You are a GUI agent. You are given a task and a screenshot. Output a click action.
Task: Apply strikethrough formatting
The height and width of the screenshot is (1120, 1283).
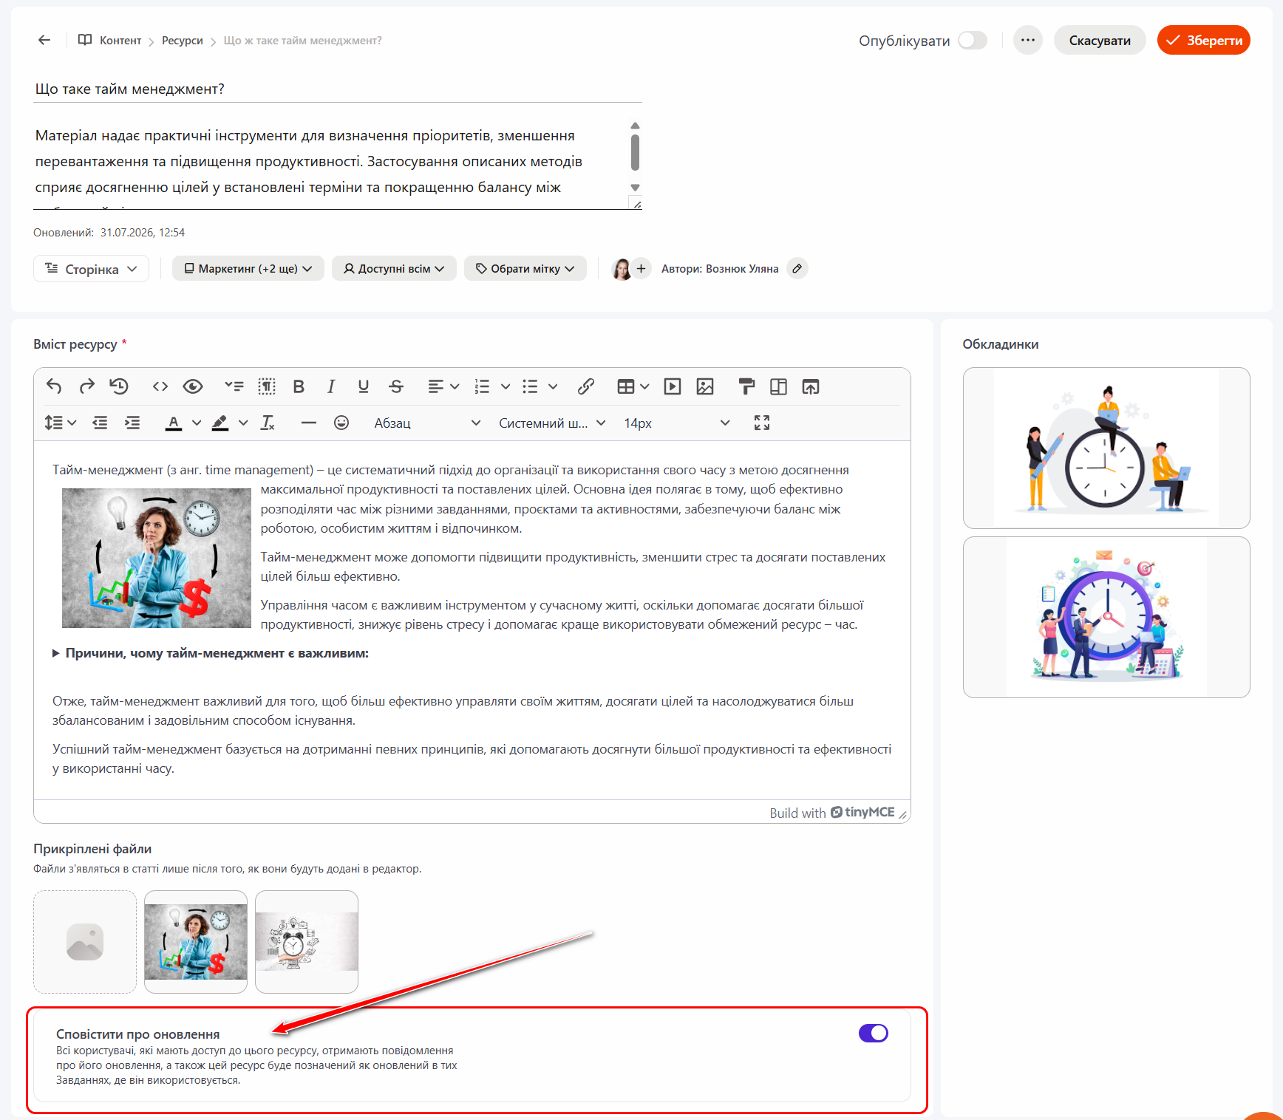pos(396,386)
